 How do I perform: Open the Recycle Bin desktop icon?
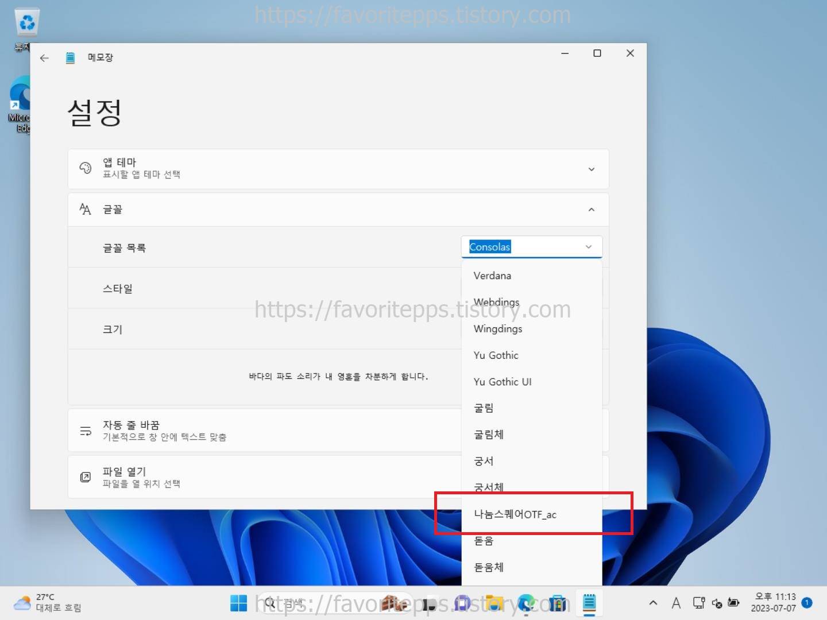click(x=26, y=29)
